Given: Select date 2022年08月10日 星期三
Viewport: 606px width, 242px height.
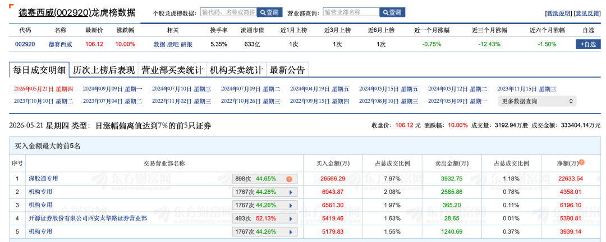Looking at the screenshot, I should coord(388,102).
